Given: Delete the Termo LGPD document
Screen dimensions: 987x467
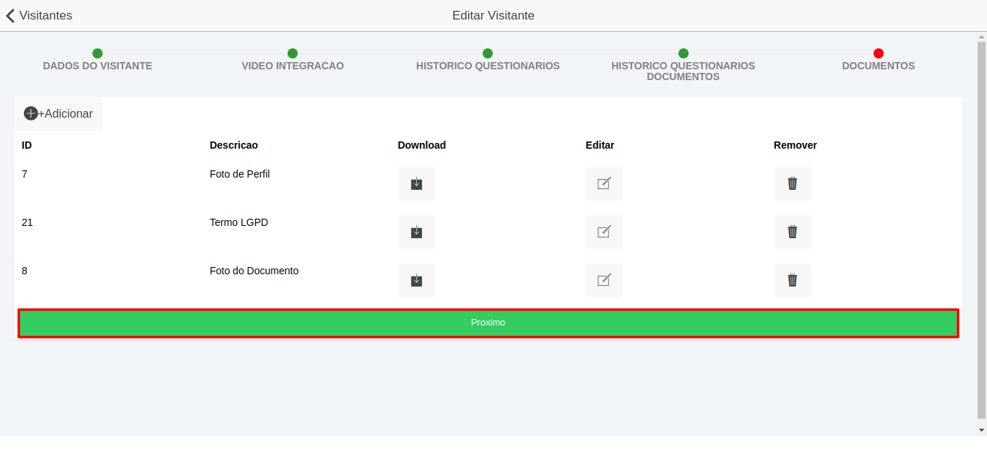Looking at the screenshot, I should (792, 232).
